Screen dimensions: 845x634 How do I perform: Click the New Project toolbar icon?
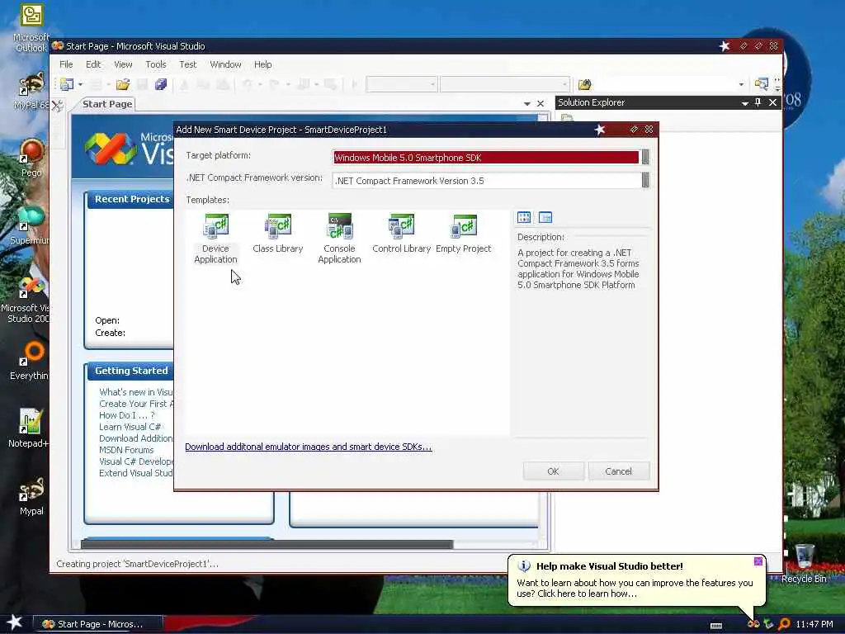(67, 84)
